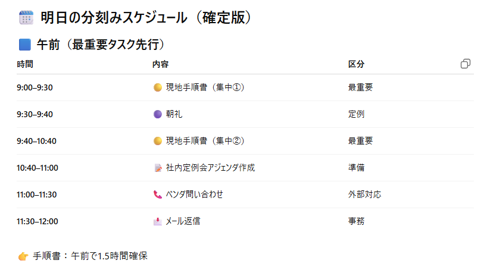Select the 9:00–9:30 time cell
Viewport: 490px width, 276px height.
(35, 87)
